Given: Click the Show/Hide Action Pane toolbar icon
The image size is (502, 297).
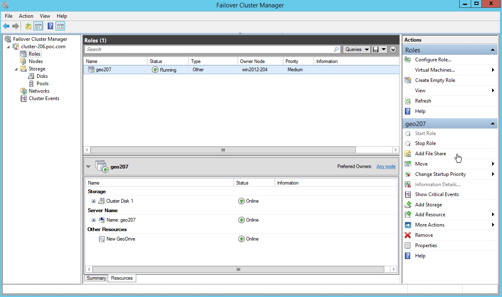Looking at the screenshot, I should tap(60, 26).
